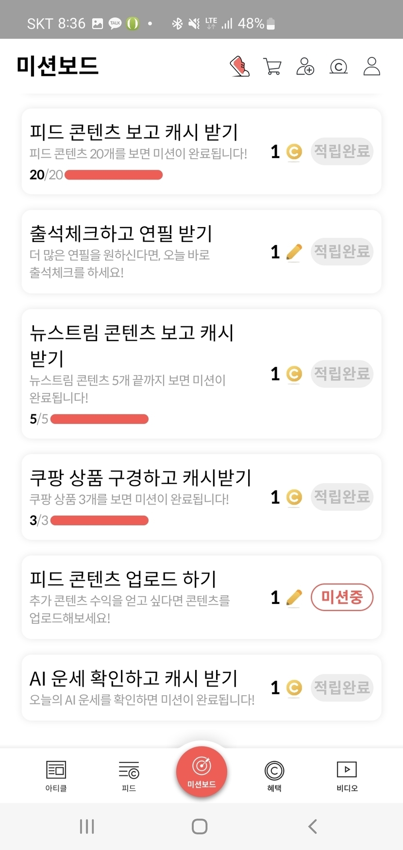Select the 미션보드 center tab button
403x850 pixels.
201,771
